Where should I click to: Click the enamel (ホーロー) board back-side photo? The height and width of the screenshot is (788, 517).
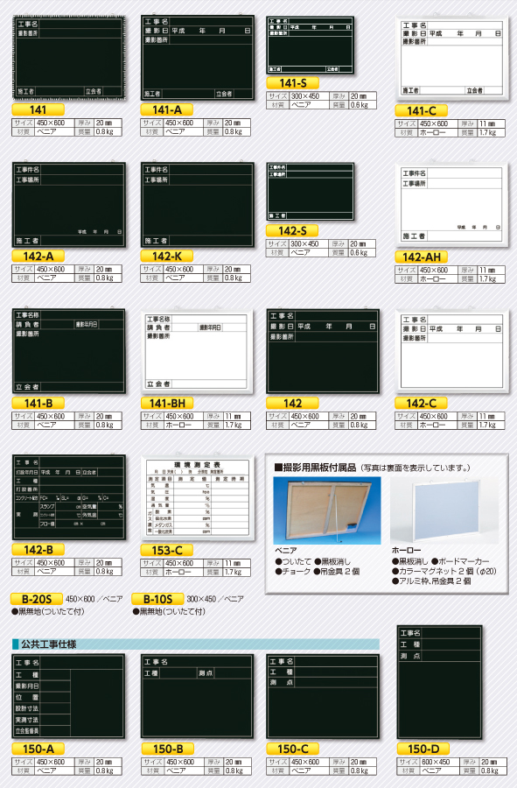[x=444, y=510]
